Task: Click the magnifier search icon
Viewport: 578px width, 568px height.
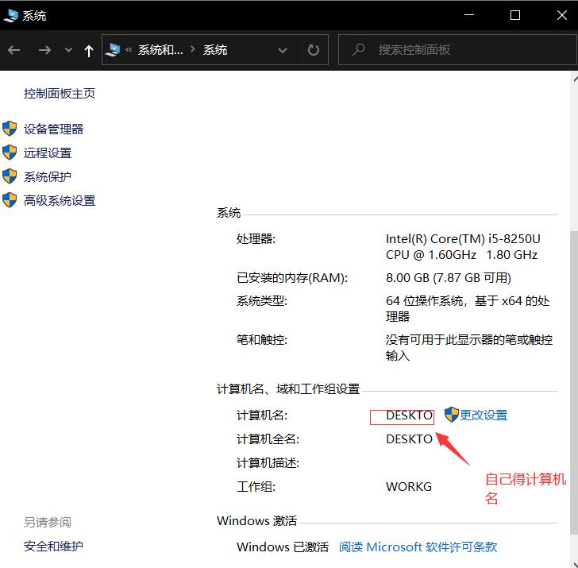Action: [x=358, y=50]
